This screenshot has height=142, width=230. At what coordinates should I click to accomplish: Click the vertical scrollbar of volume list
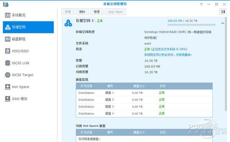[x=226, y=64]
